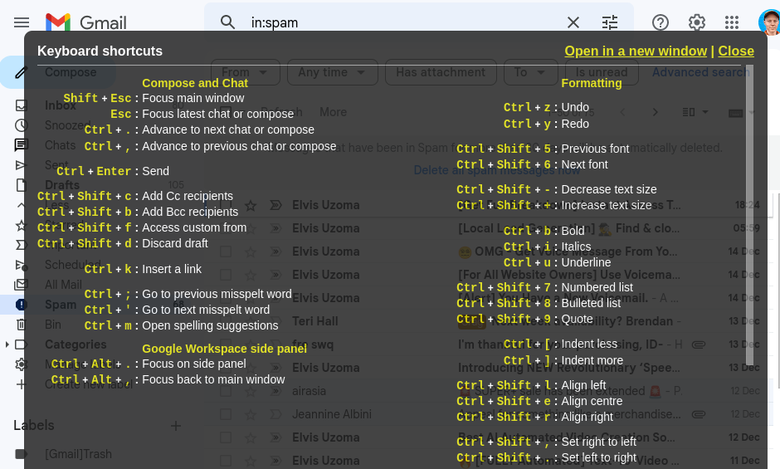Open the Snoozed folder
Viewport: 780px width, 469px height.
point(67,125)
